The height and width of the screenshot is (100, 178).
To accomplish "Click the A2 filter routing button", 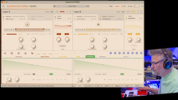I will pyautogui.click(x=67, y=34).
